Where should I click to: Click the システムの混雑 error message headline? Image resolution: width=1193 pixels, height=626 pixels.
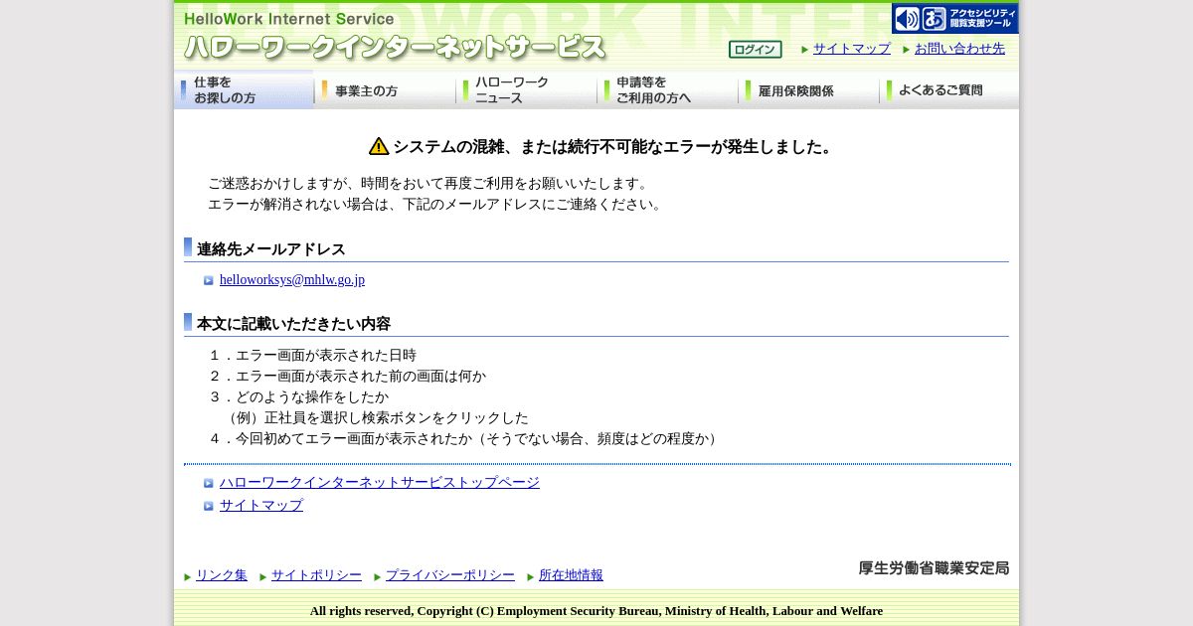tap(615, 147)
